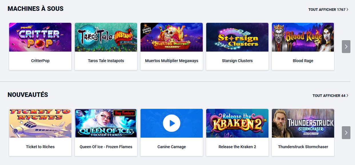Select the Release the Kraken 2 title

pos(237,147)
